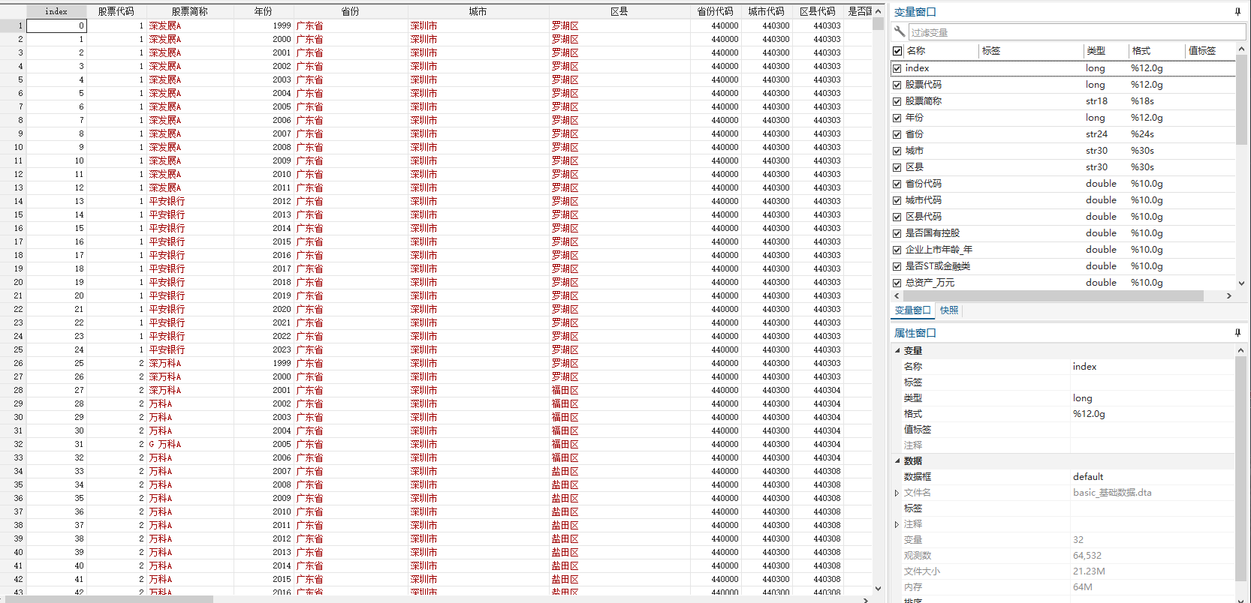Click the variables list scroll right arrow
1251x603 pixels.
(1229, 296)
